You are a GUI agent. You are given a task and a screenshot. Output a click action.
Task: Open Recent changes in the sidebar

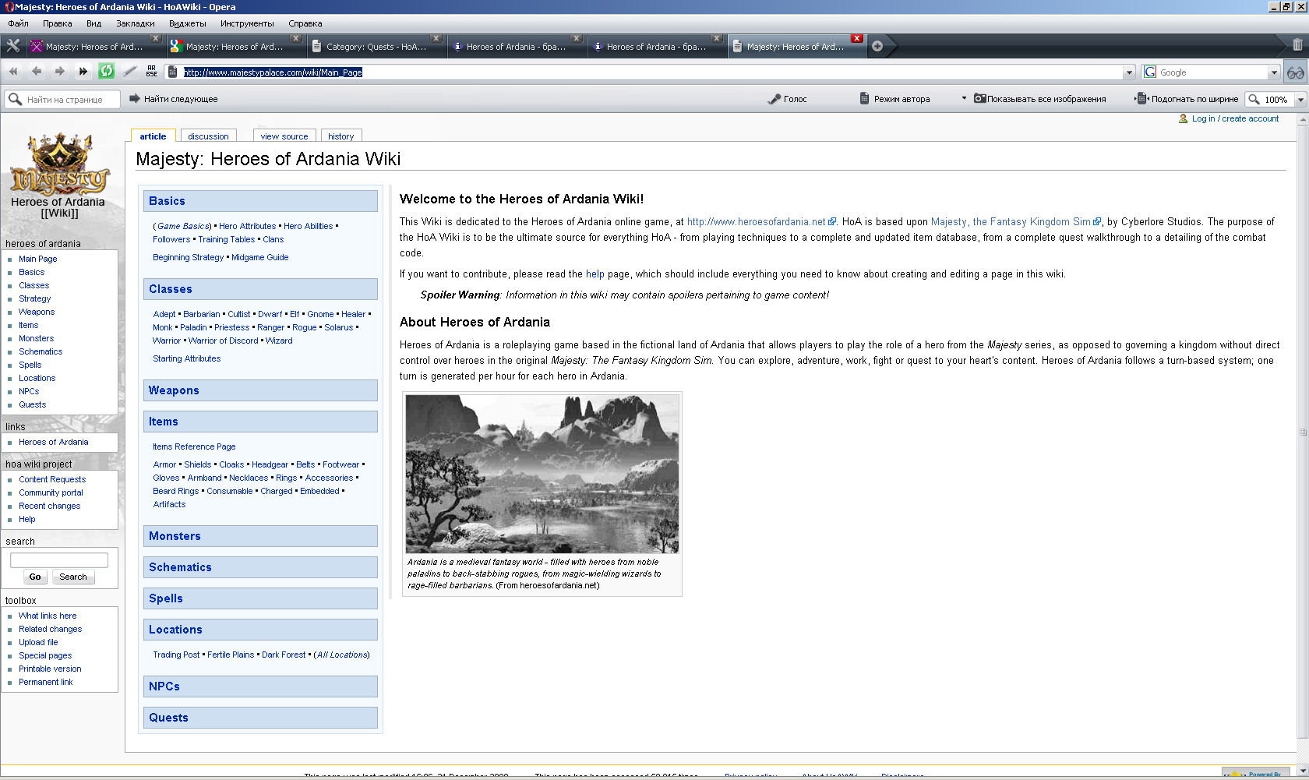[49, 506]
